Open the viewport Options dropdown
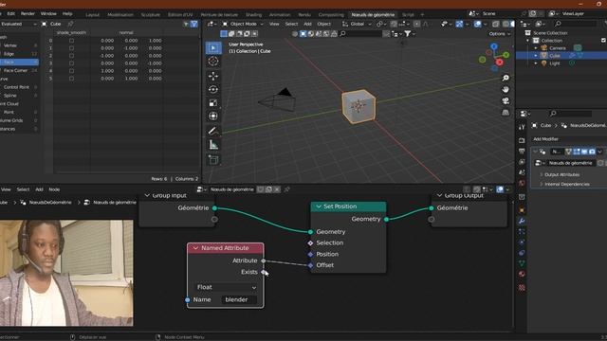The height and width of the screenshot is (341, 607). tap(500, 34)
